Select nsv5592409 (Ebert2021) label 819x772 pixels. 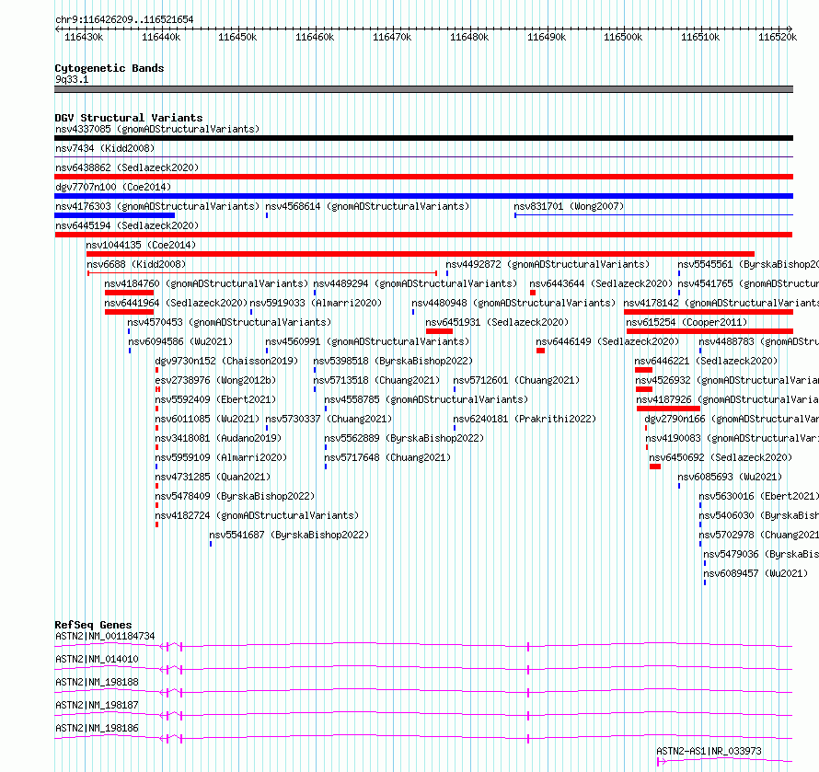pyautogui.click(x=215, y=399)
